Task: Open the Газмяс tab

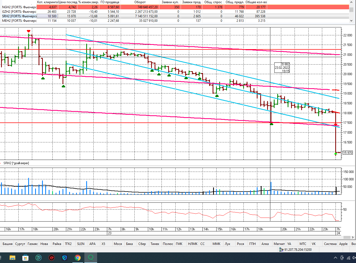Action: 33,244
